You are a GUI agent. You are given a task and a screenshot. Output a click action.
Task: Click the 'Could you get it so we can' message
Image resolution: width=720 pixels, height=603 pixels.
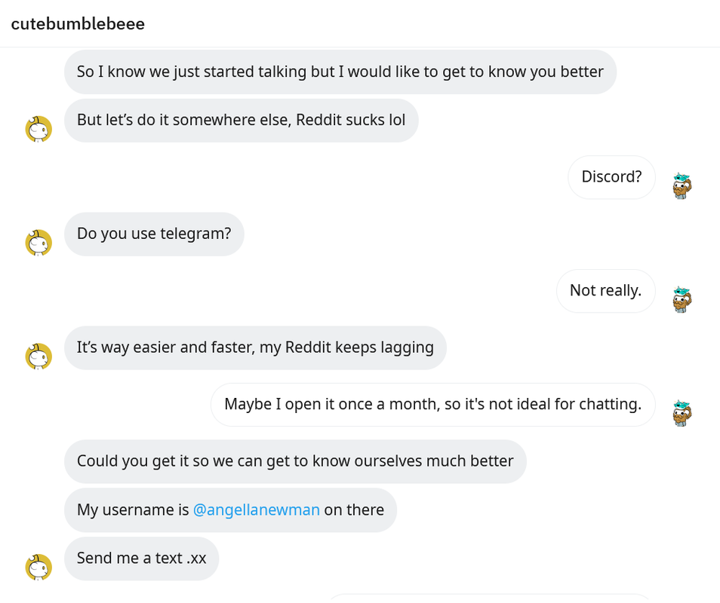(x=295, y=461)
